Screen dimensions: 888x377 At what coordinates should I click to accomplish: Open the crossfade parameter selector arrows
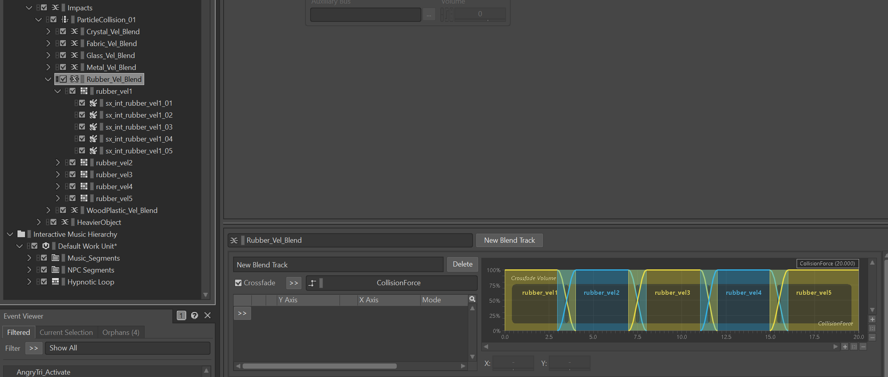(x=294, y=283)
